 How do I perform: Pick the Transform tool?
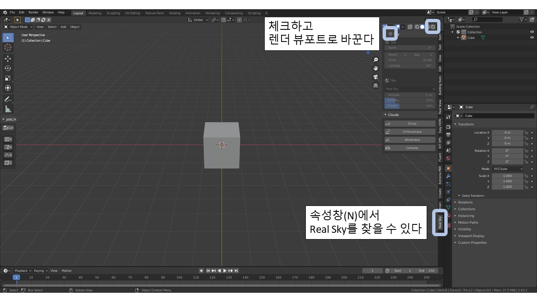click(x=8, y=88)
